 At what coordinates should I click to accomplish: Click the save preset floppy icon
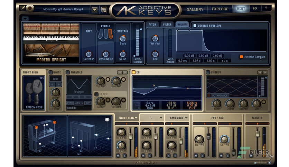pyautogui.click(x=104, y=10)
